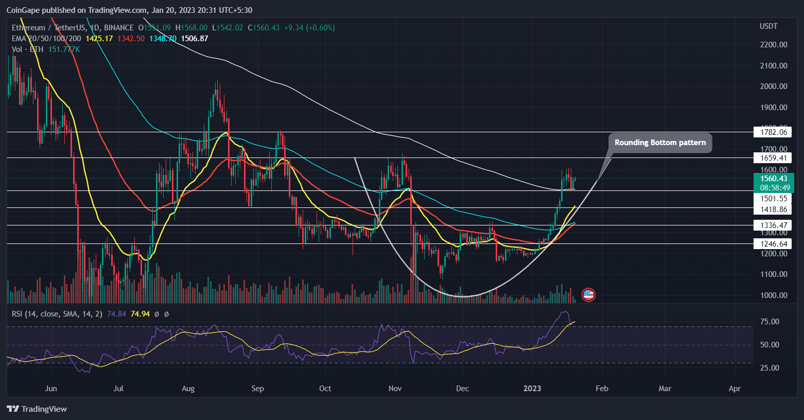Click the Jun label on time axis
Screen dimensions: 804x420
51,389
